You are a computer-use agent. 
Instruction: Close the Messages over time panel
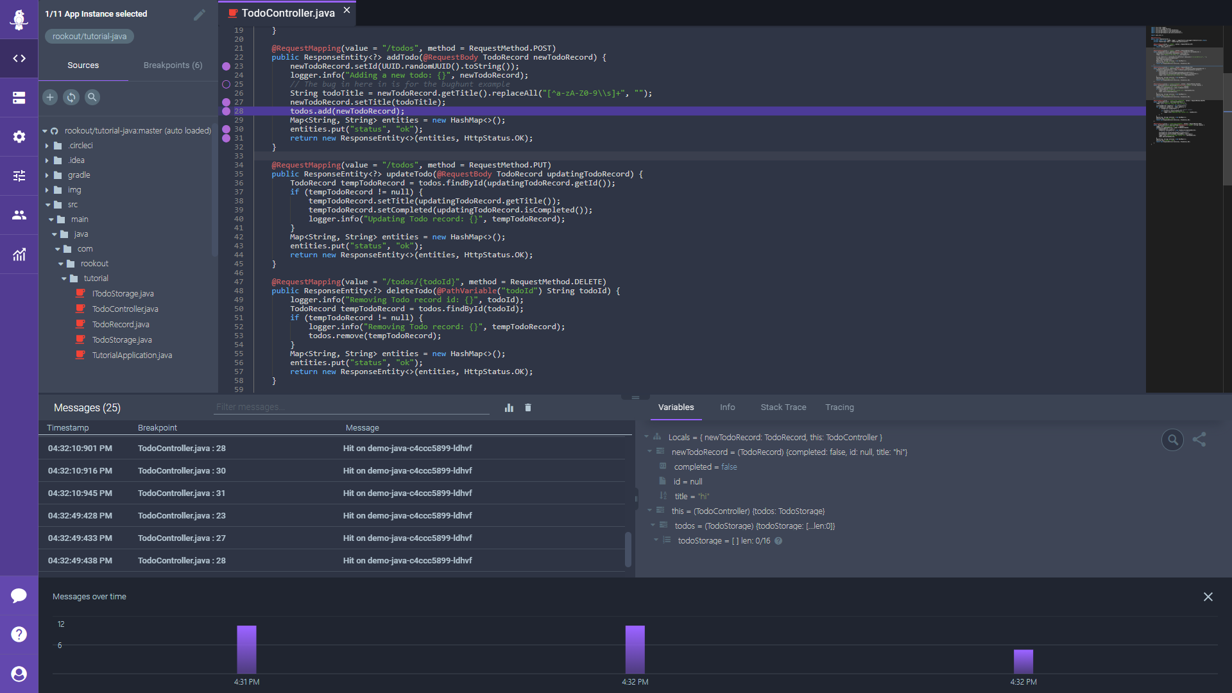click(x=1208, y=597)
